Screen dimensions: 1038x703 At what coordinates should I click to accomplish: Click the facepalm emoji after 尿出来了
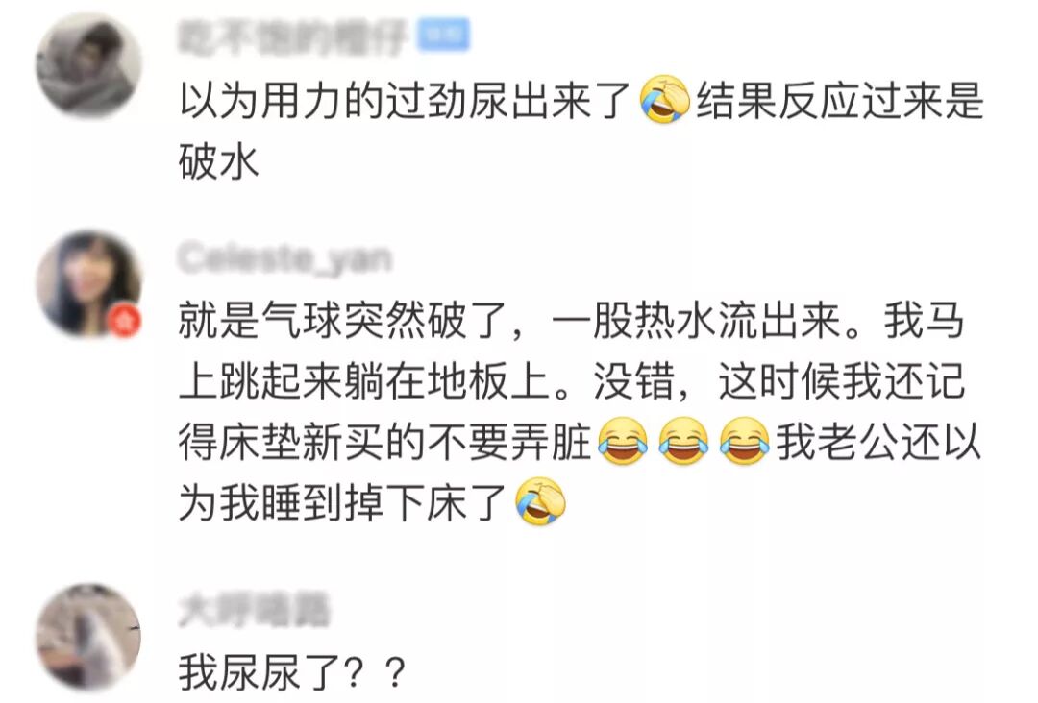pyautogui.click(x=665, y=101)
